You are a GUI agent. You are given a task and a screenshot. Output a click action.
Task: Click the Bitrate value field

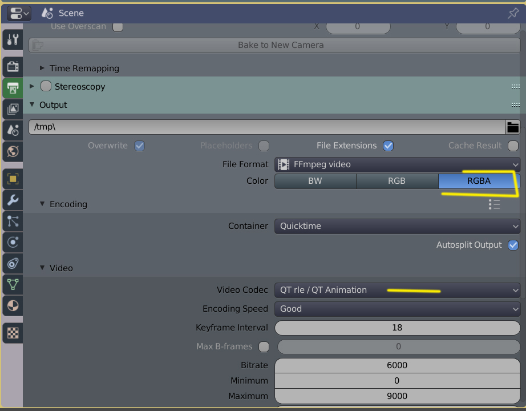coord(397,365)
